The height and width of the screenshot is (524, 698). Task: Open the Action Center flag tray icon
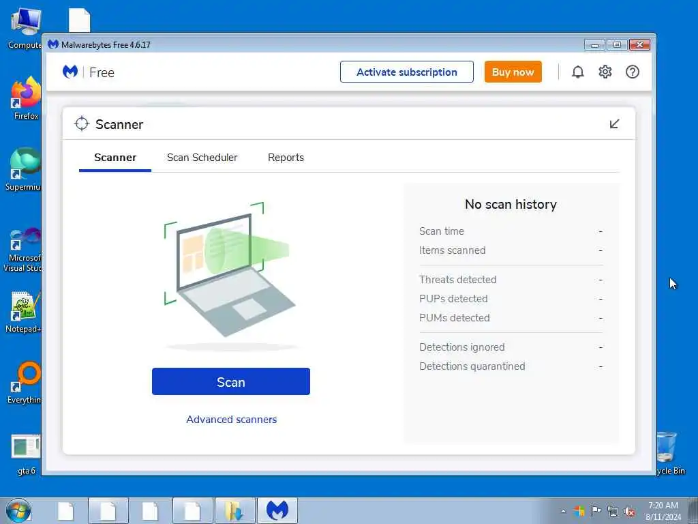coord(596,510)
